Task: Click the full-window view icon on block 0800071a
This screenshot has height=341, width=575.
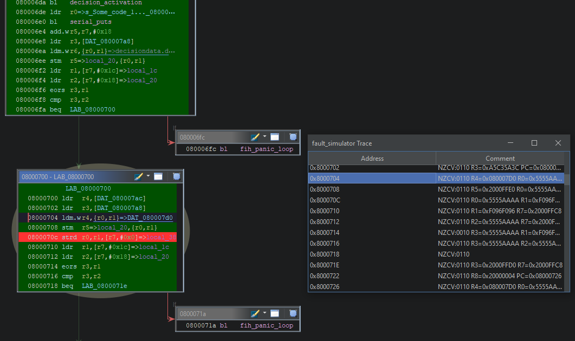Action: (275, 313)
